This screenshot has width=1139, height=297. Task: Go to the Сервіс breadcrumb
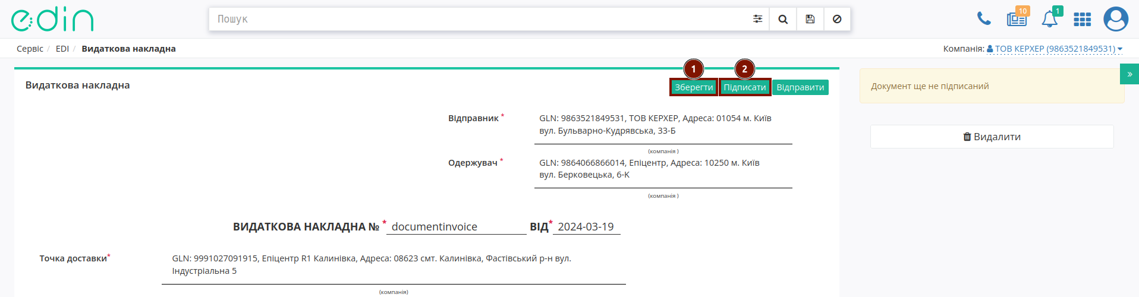(30, 49)
